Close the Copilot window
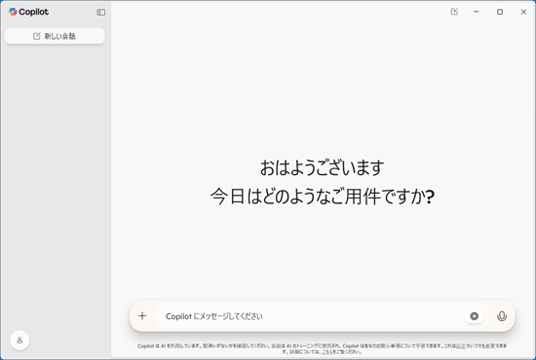536x360 pixels. pos(523,12)
